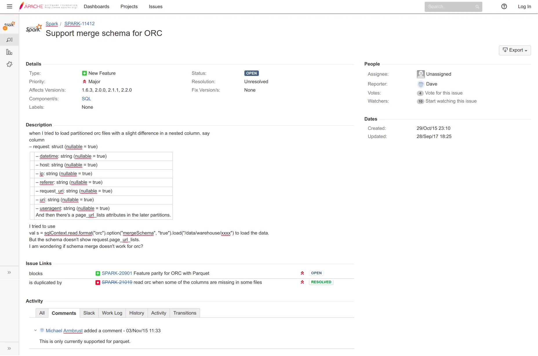Click priority icon on SPARK-21019 row
This screenshot has height=356, width=538.
pyautogui.click(x=302, y=282)
